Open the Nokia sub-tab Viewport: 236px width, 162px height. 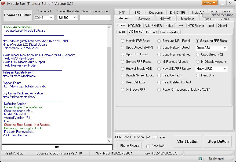tap(169, 25)
